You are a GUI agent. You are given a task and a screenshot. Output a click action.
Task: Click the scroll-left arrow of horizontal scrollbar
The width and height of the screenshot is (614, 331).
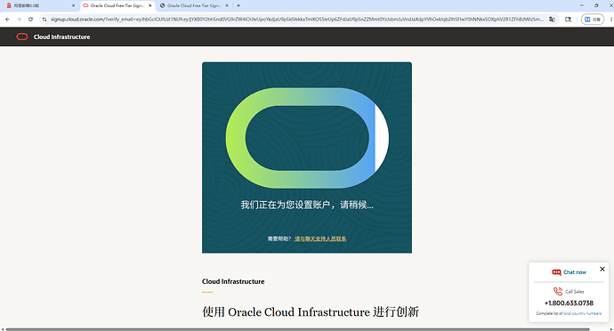[3, 329]
